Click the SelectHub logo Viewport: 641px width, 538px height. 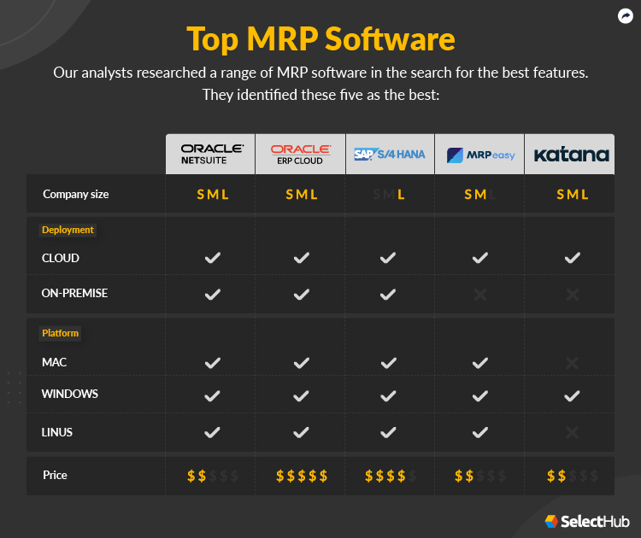pyautogui.click(x=587, y=521)
